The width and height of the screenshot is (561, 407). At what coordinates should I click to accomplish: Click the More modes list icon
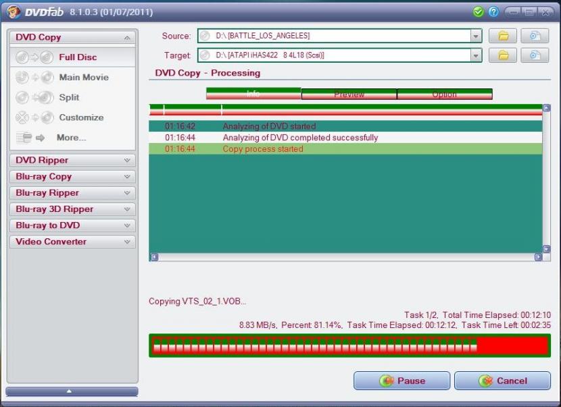[30, 137]
